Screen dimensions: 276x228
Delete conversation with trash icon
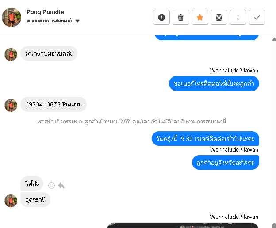[x=181, y=17]
